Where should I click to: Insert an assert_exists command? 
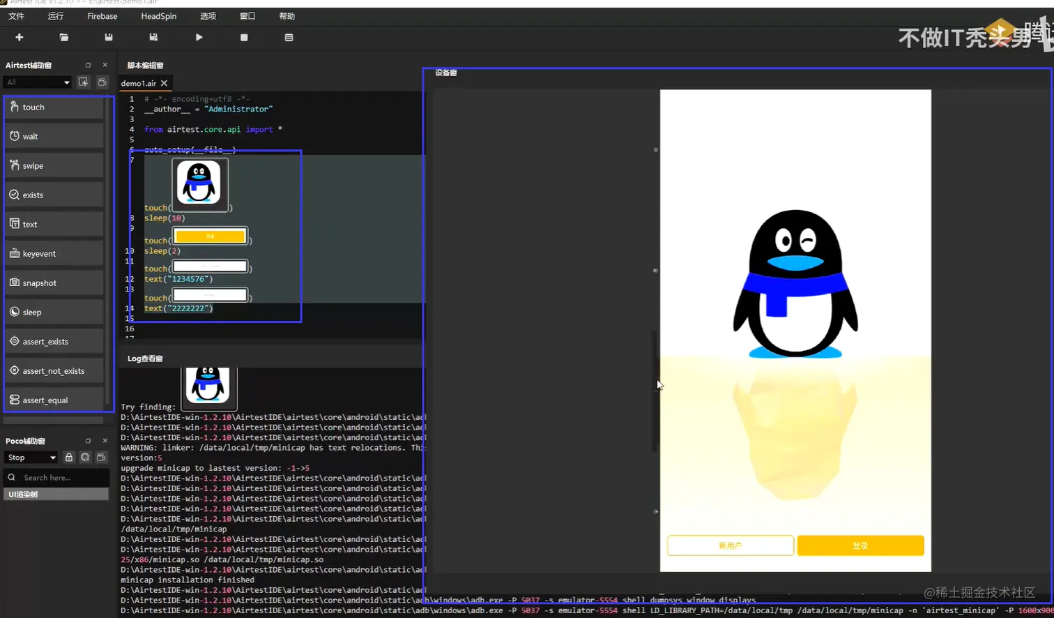coord(55,342)
